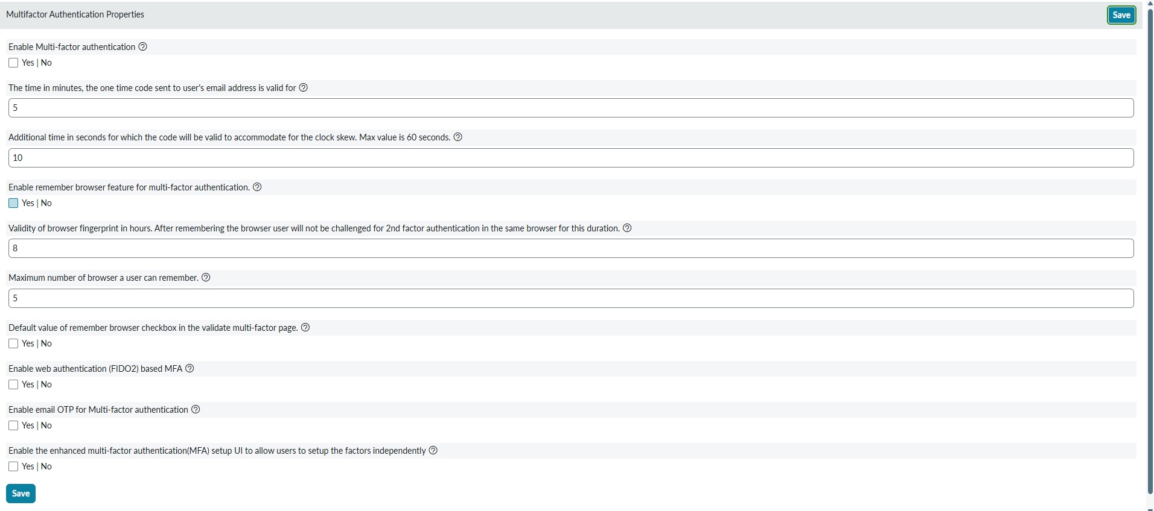Click help icon for remember browser feature
Screen dimensions: 1154x511
coord(257,187)
